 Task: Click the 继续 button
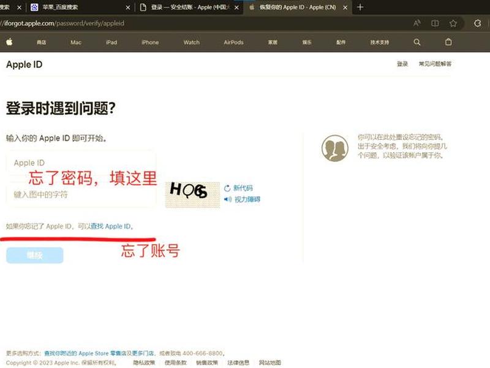[35, 255]
